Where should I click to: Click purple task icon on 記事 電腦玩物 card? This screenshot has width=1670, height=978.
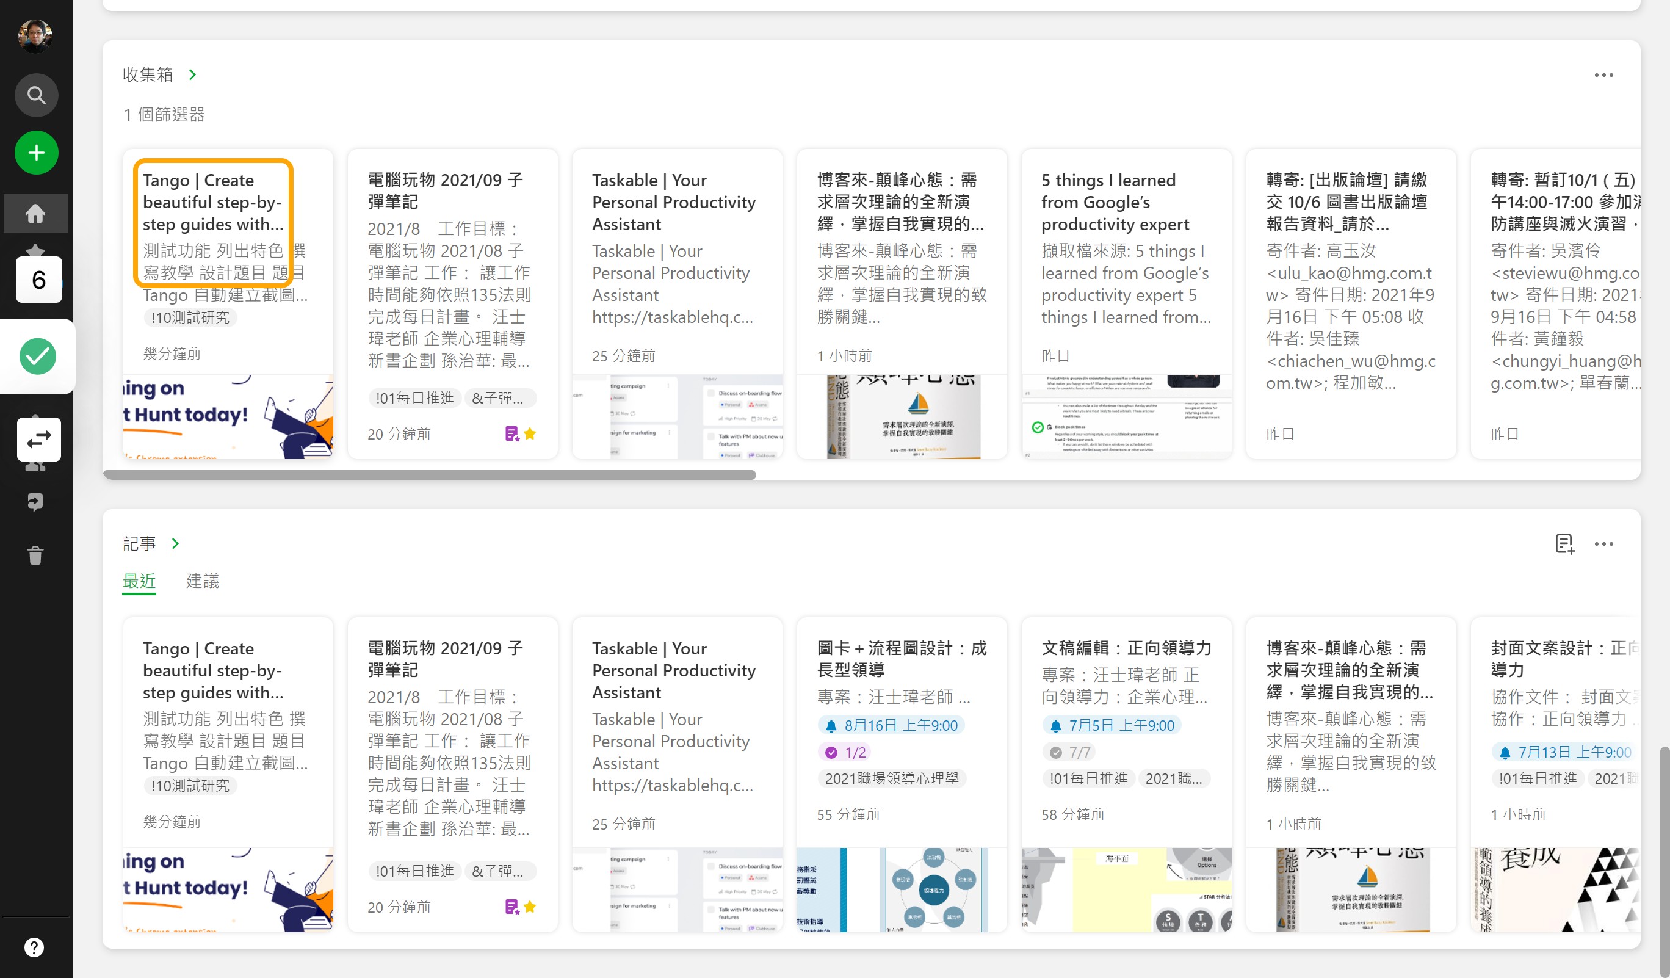click(511, 907)
